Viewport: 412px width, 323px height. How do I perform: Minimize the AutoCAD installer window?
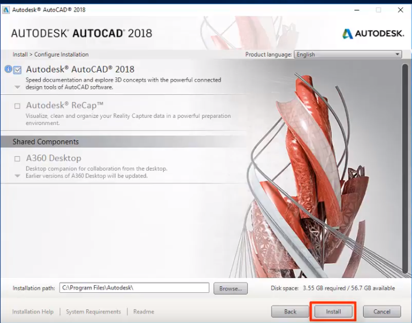coord(357,10)
